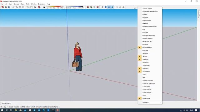Open the Draw menu

pos(22,4)
